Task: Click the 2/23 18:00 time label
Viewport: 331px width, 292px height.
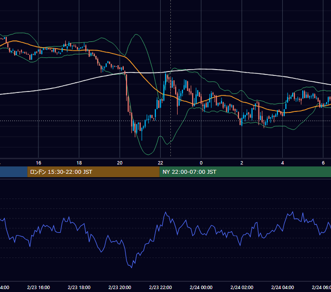Action: 79,287
